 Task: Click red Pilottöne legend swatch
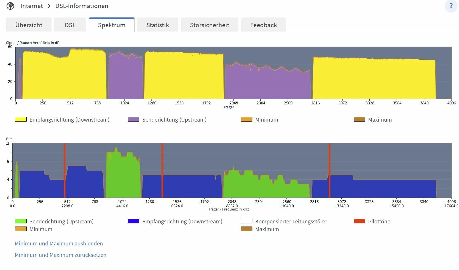[x=359, y=221]
